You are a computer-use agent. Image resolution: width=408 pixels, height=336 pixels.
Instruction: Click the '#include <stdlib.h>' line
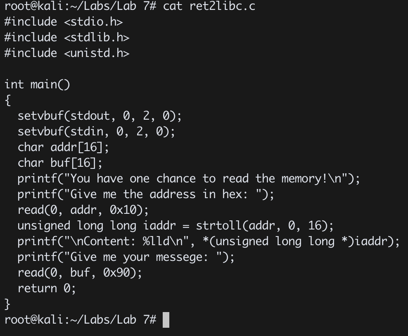[67, 38]
